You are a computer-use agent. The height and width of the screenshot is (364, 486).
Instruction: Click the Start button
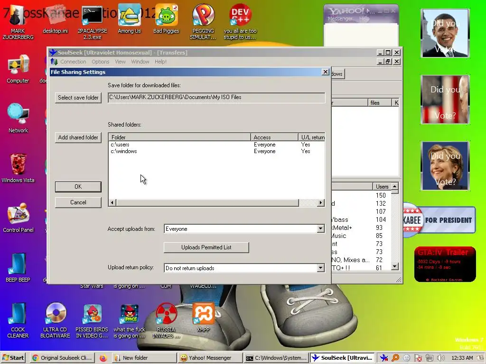13,358
